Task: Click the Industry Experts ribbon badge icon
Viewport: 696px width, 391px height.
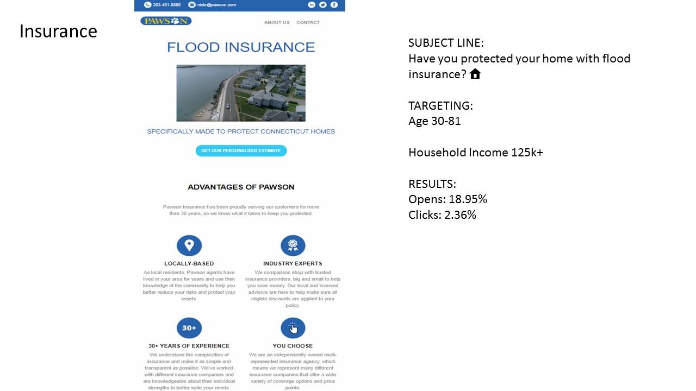Action: 293,245
